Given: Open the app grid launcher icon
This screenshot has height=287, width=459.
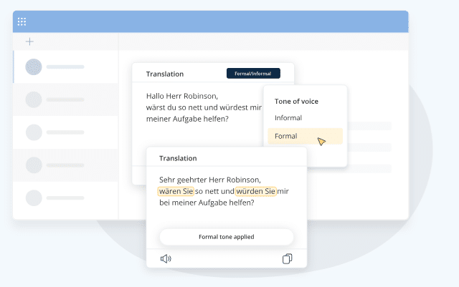Looking at the screenshot, I should pos(22,22).
